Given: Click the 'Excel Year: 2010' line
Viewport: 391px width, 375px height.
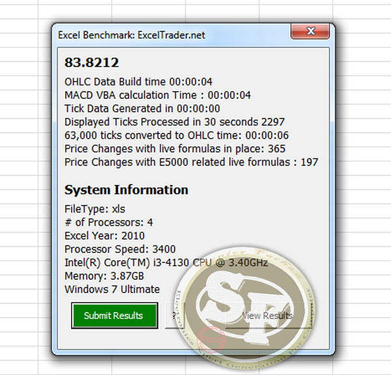Looking at the screenshot, I should click(104, 236).
